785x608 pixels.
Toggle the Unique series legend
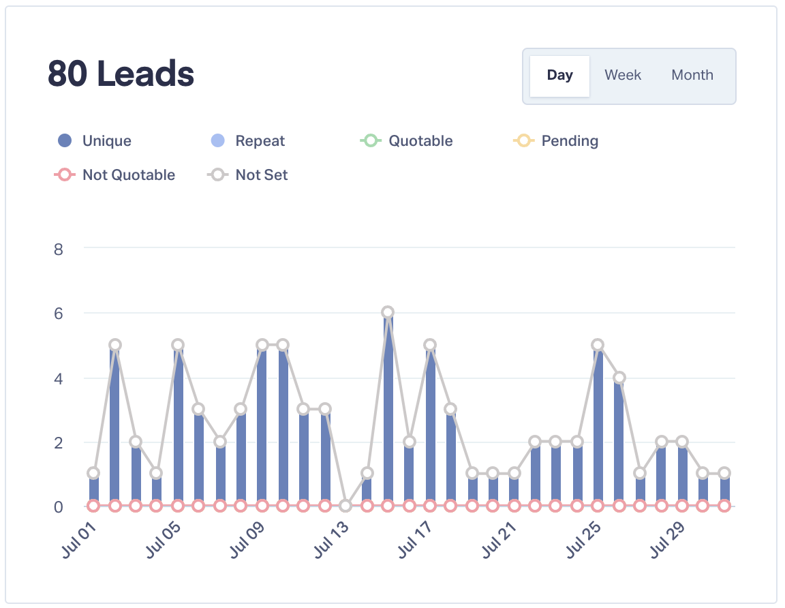click(95, 140)
